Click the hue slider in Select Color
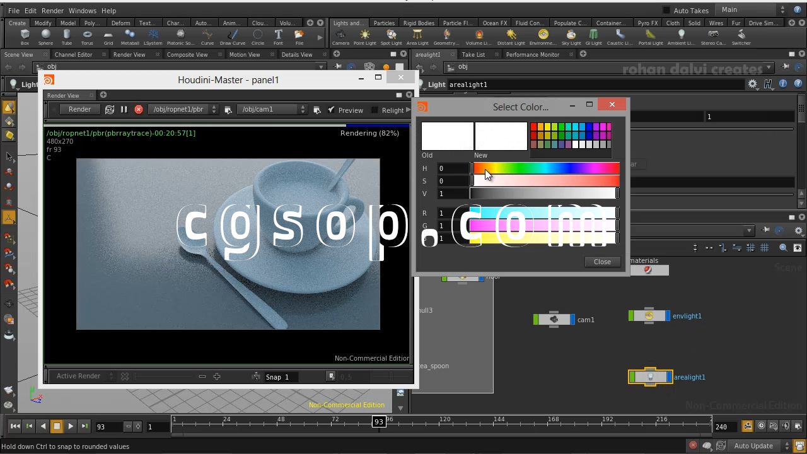The width and height of the screenshot is (807, 454). [546, 168]
